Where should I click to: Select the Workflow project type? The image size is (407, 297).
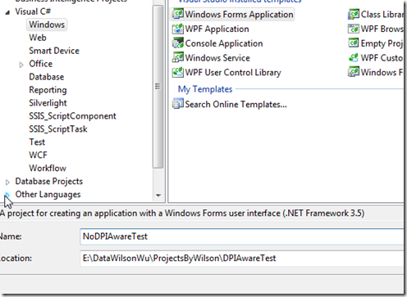[x=48, y=169]
